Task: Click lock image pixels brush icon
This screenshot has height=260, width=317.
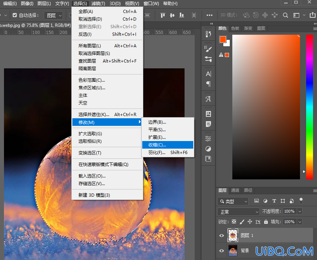Action: [242, 222]
